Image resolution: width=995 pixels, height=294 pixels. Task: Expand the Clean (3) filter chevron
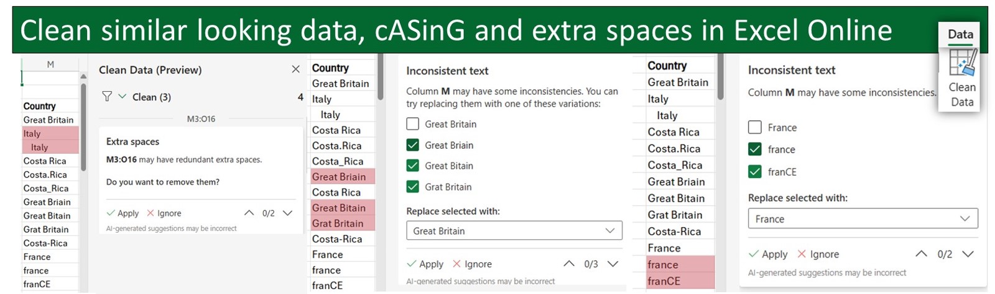point(122,97)
